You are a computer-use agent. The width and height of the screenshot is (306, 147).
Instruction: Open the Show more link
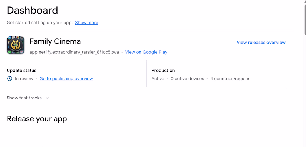pos(87,23)
